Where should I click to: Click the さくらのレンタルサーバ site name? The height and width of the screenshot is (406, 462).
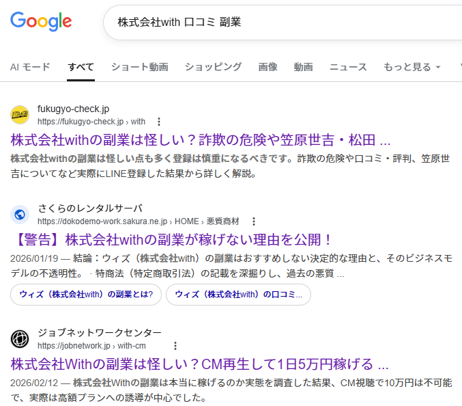(90, 208)
